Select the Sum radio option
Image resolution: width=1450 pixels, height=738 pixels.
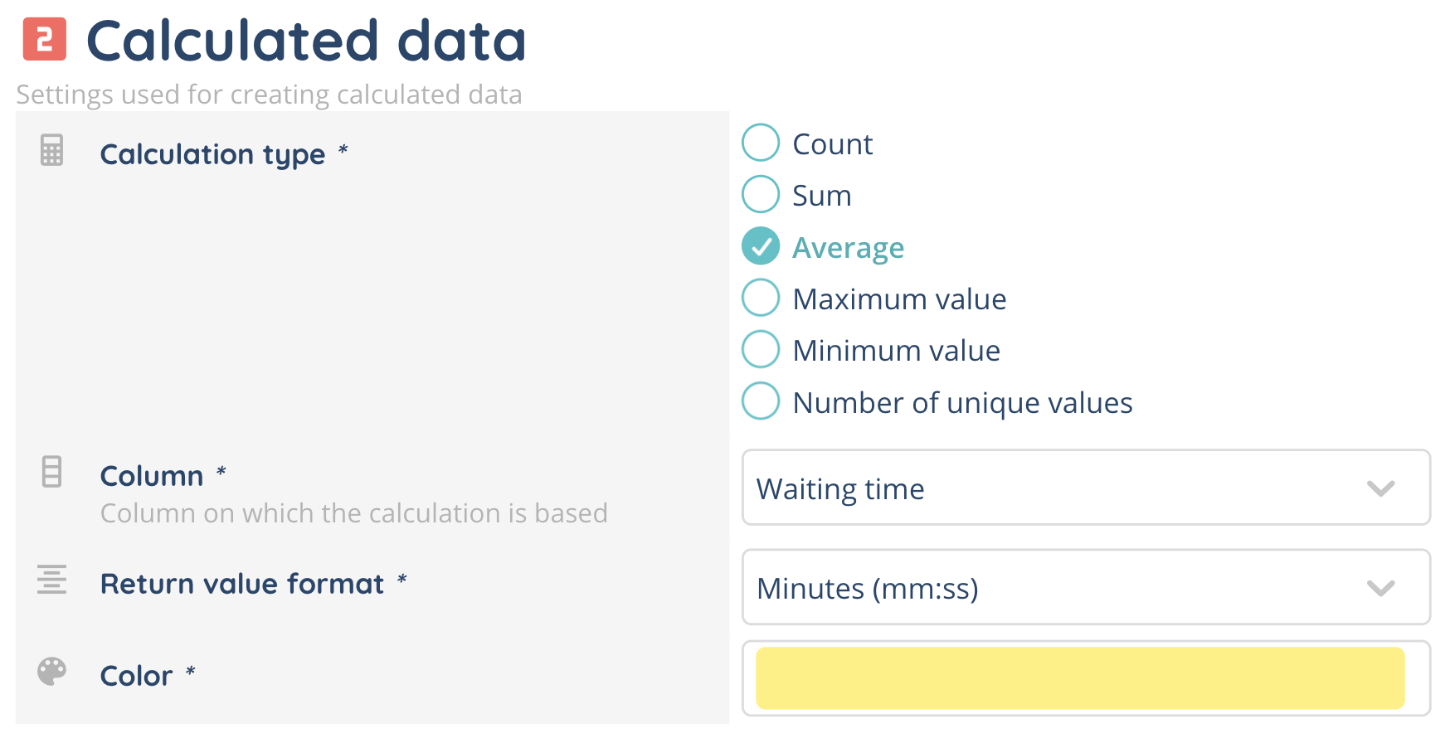(761, 194)
